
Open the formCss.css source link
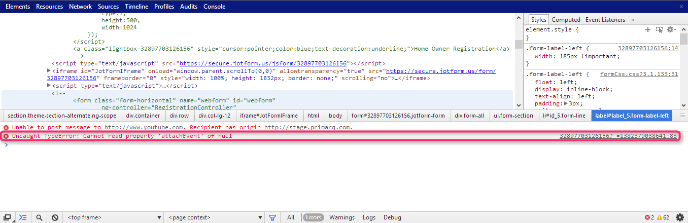coord(639,74)
